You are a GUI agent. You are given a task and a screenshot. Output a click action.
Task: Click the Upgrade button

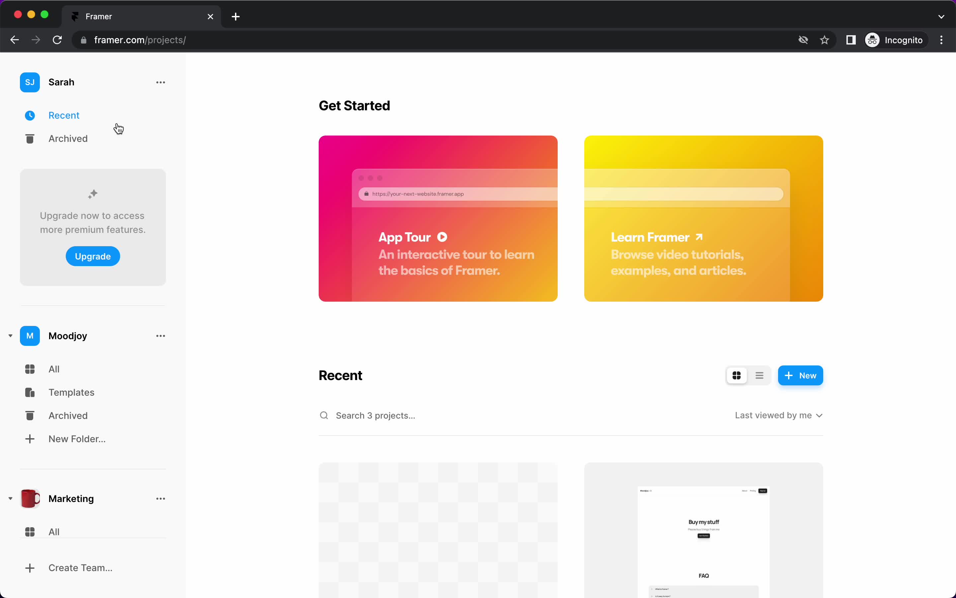[92, 256]
